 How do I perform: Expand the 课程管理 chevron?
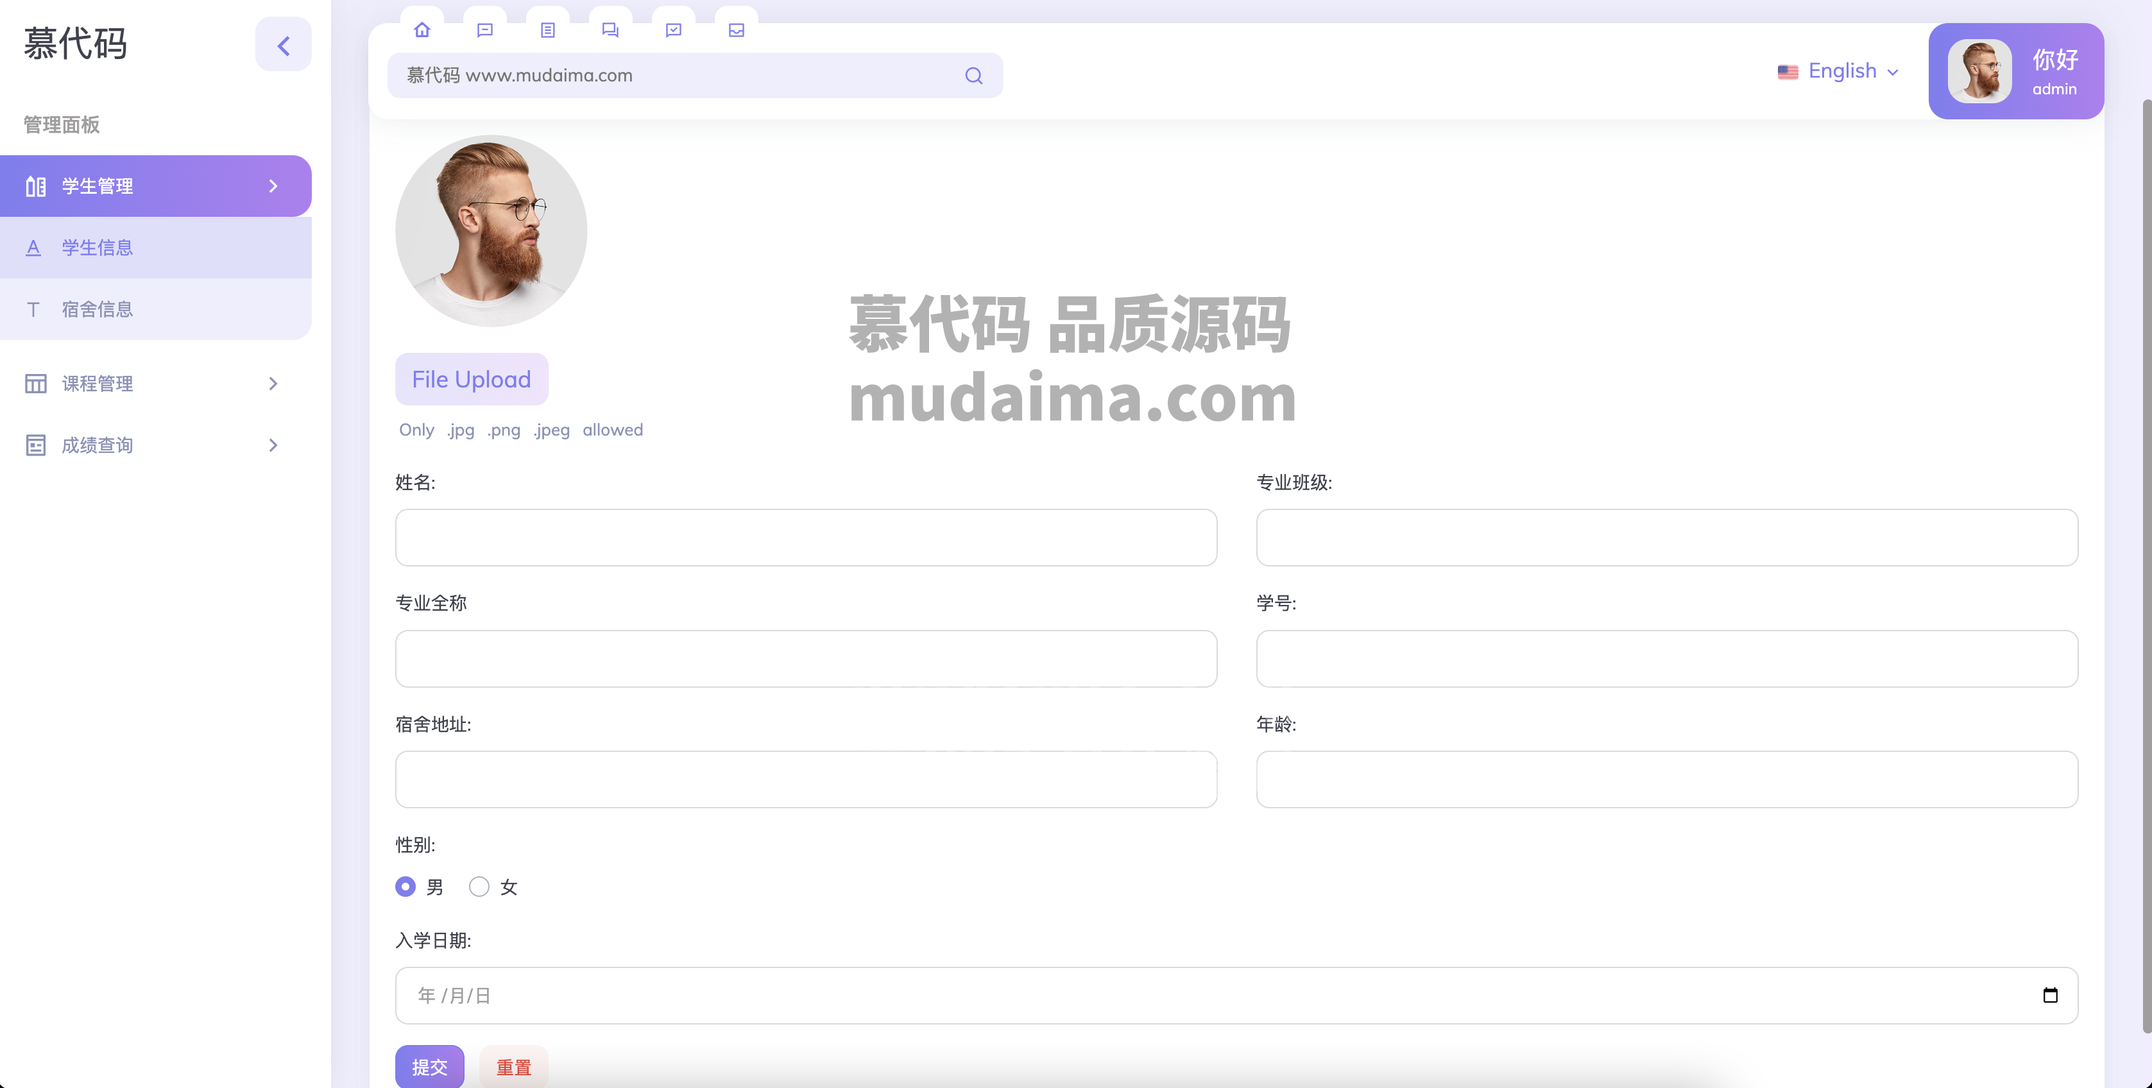point(273,383)
